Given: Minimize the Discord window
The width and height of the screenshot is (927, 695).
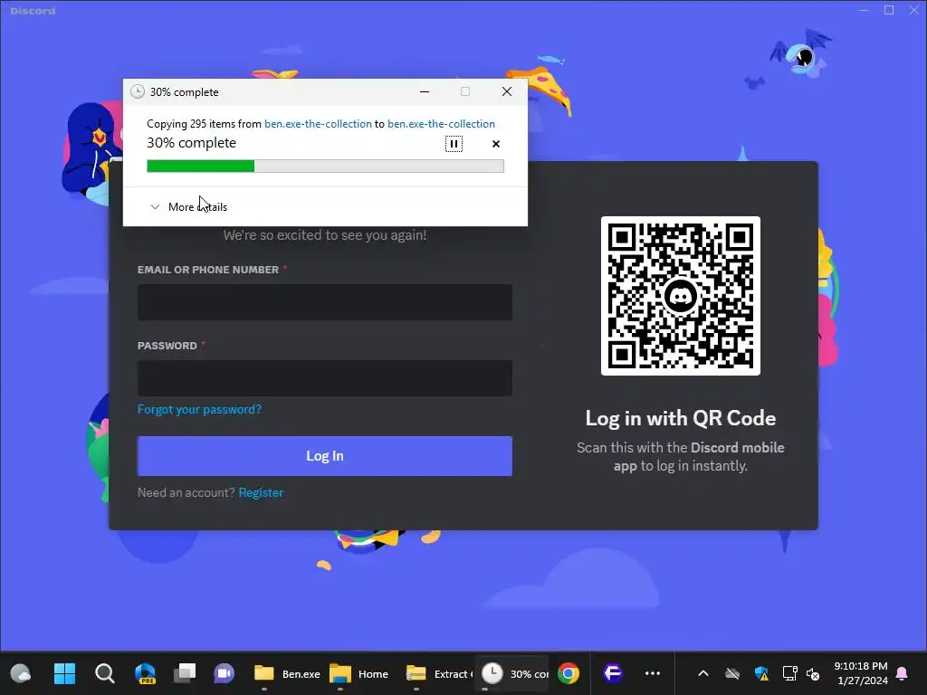Looking at the screenshot, I should click(x=864, y=10).
